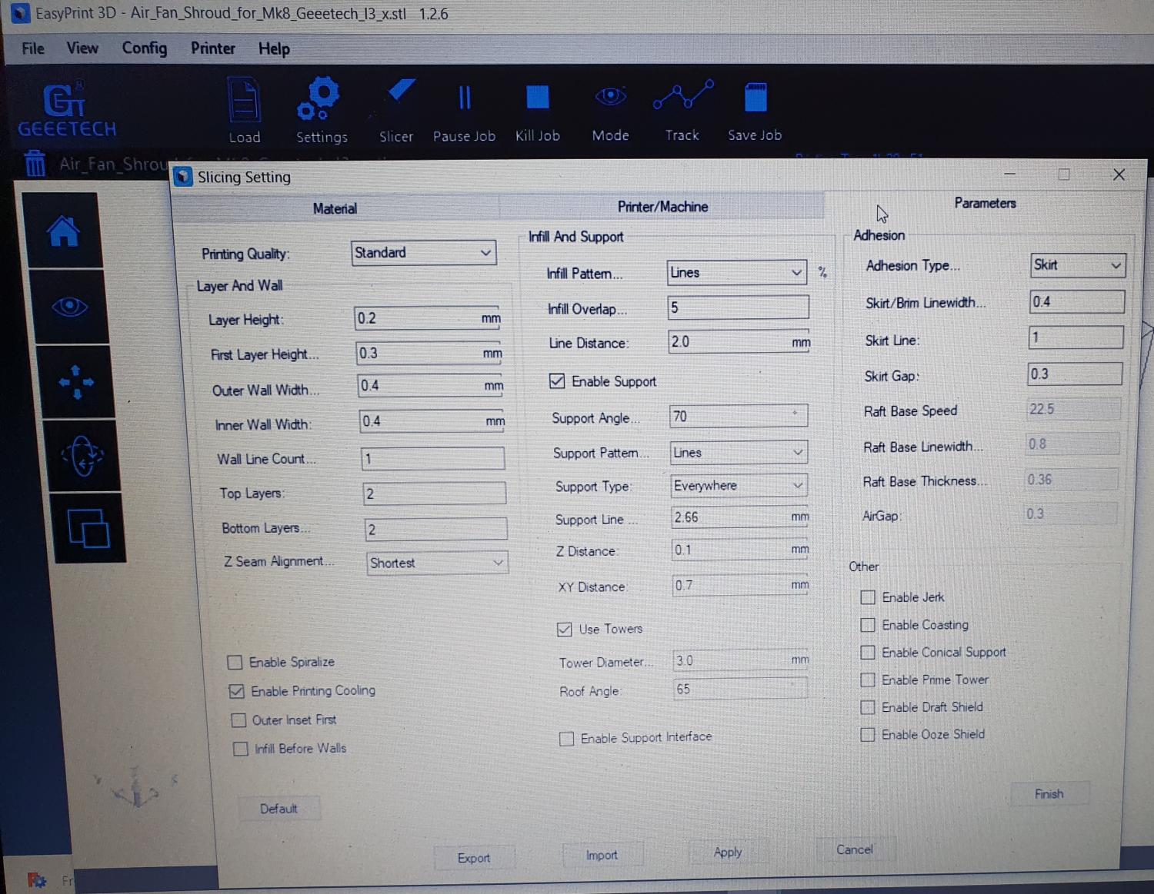Click the Apply button
1154x894 pixels.
(x=728, y=852)
